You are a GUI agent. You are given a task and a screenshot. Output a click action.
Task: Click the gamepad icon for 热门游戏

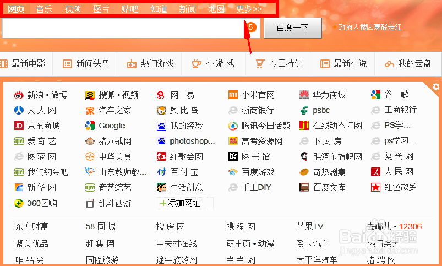tap(132, 64)
